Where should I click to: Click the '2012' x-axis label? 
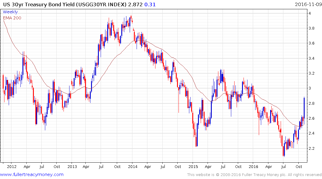tap(11, 166)
